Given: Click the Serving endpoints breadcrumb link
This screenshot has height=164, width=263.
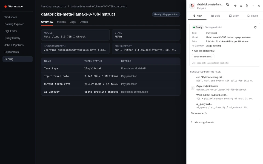Looking at the screenshot, I should click(x=54, y=7).
